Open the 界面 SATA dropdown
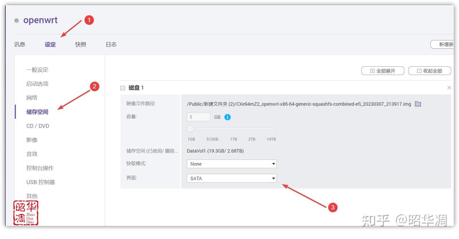Image resolution: width=459 pixels, height=239 pixels. tap(232, 178)
